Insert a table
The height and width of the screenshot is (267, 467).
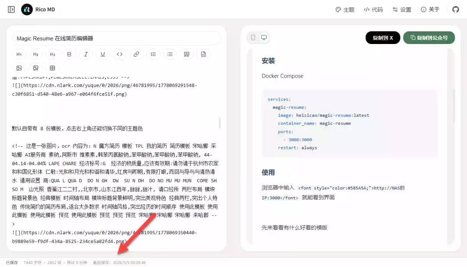click(52, 68)
